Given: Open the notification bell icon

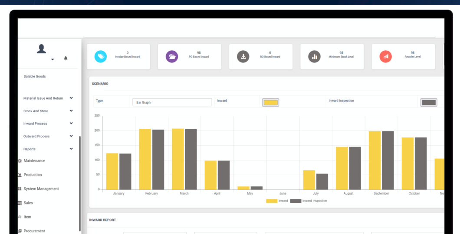Looking at the screenshot, I should tap(66, 58).
